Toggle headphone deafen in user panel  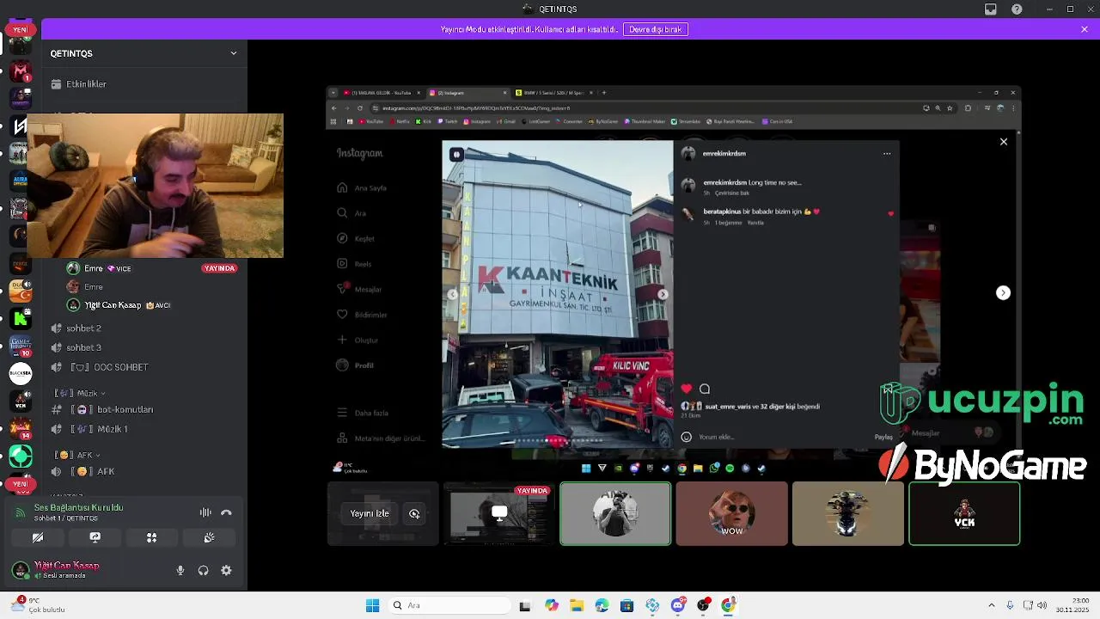(204, 570)
